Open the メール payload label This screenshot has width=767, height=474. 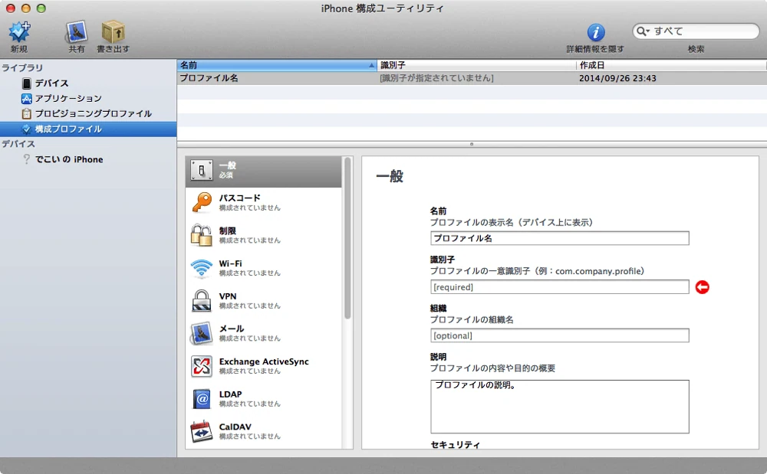[232, 329]
